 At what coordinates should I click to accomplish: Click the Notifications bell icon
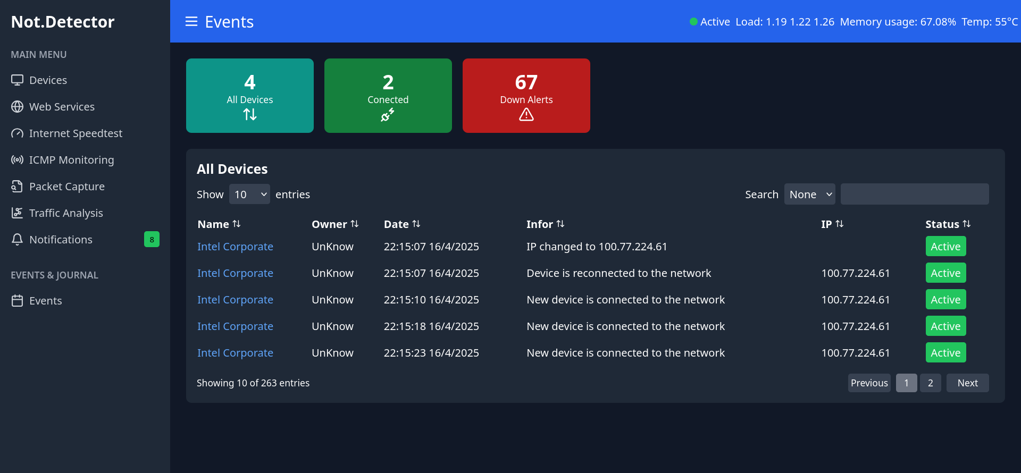coord(17,239)
